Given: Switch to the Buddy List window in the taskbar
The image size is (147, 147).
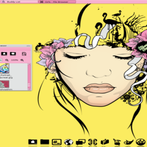Looking at the screenshot, I should pyautogui.click(x=19, y=2).
